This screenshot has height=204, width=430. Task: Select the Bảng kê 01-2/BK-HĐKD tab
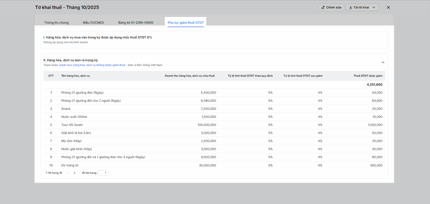point(136,23)
